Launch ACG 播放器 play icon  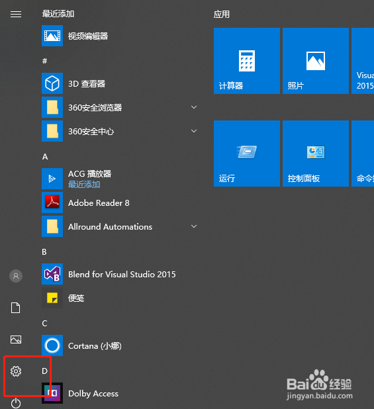pyautogui.click(x=52, y=179)
